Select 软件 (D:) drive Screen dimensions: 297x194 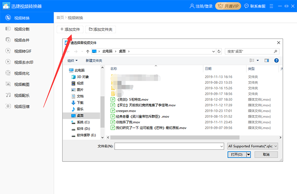(81, 129)
